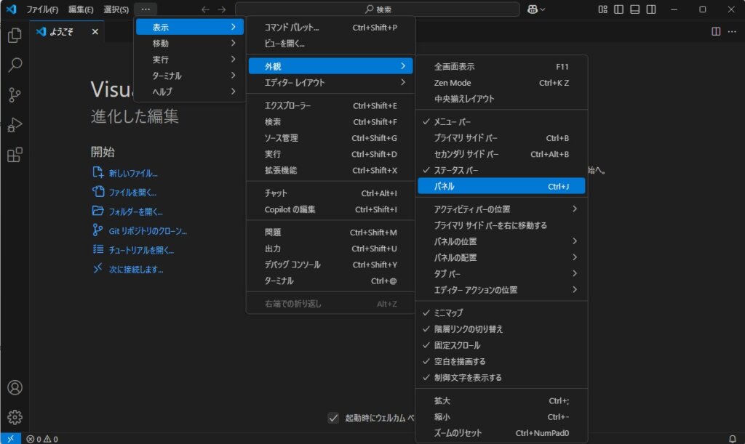Open the 選択(S) menu

116,9
